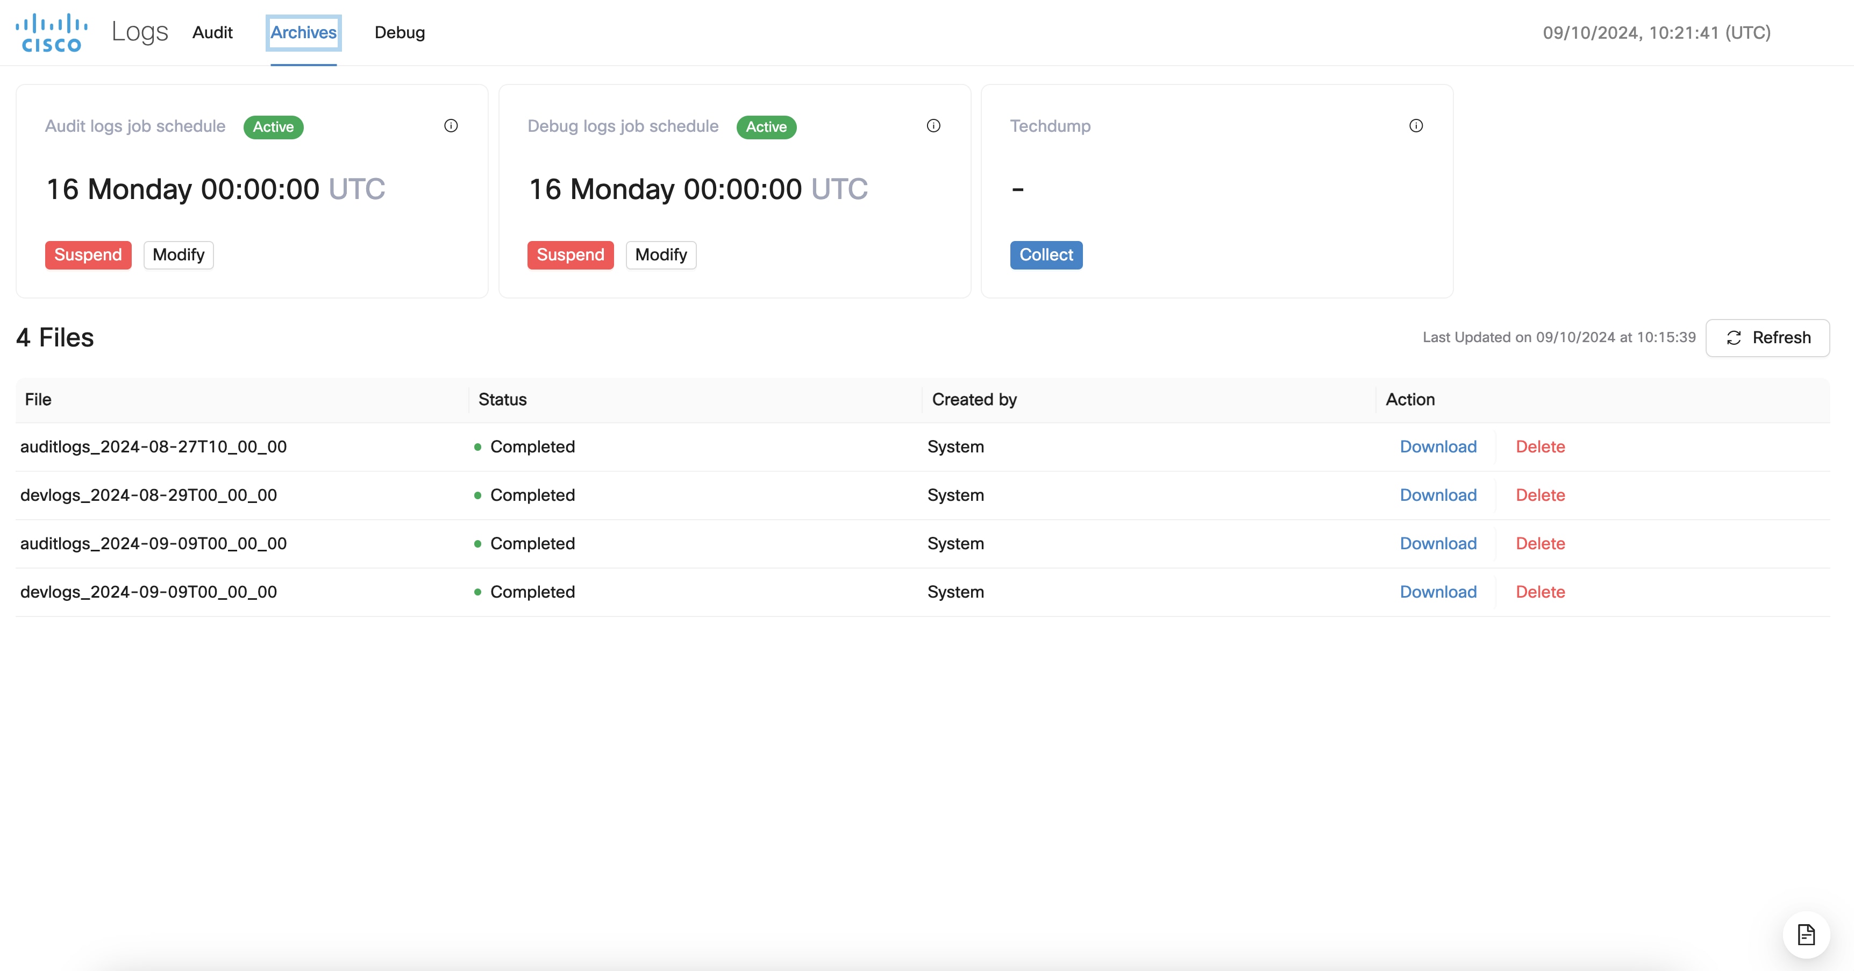This screenshot has height=971, width=1854.
Task: Download auditlogs_2024-08-27T10_00_00
Action: pyautogui.click(x=1438, y=447)
